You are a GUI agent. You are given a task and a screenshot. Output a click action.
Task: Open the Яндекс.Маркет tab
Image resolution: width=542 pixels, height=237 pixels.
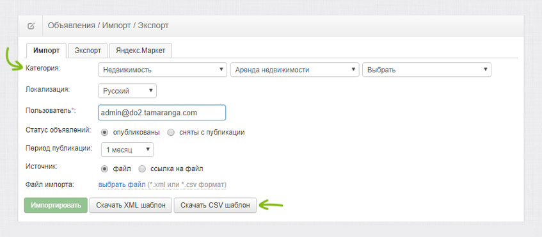[x=141, y=51]
